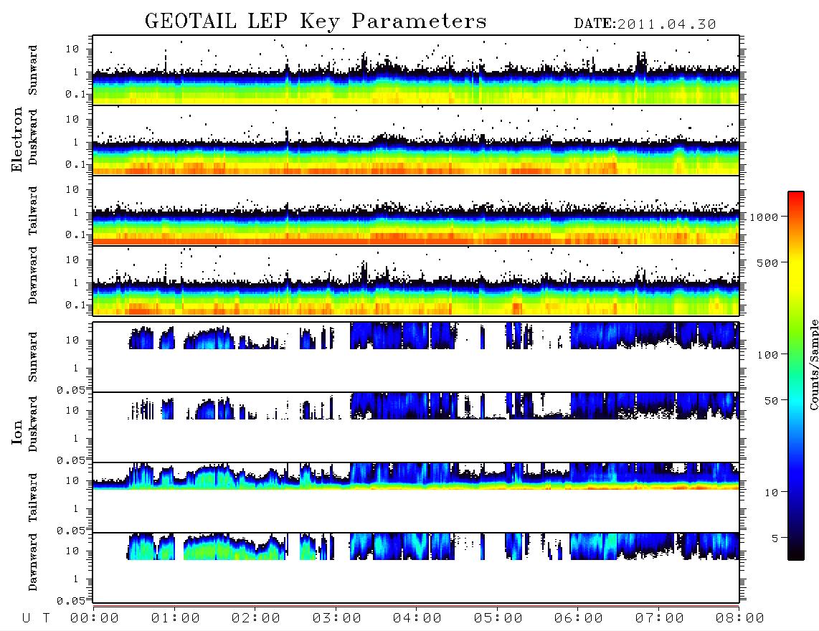This screenshot has height=631, width=819.
Task: Click the 05:00 time axis label
Action: (498, 618)
